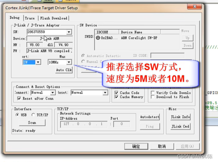The width and height of the screenshot is (218, 162).
Task: Enable the Download to Flash checkbox
Action: click(x=153, y=97)
